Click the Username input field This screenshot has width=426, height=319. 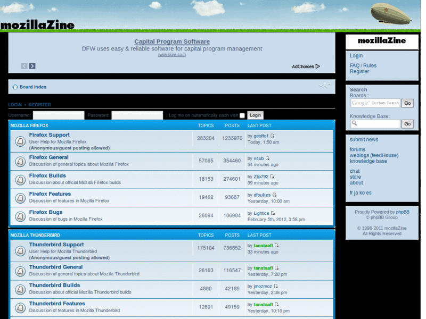pos(59,115)
